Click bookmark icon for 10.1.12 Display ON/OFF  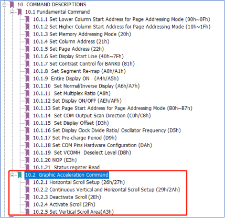[27, 101]
